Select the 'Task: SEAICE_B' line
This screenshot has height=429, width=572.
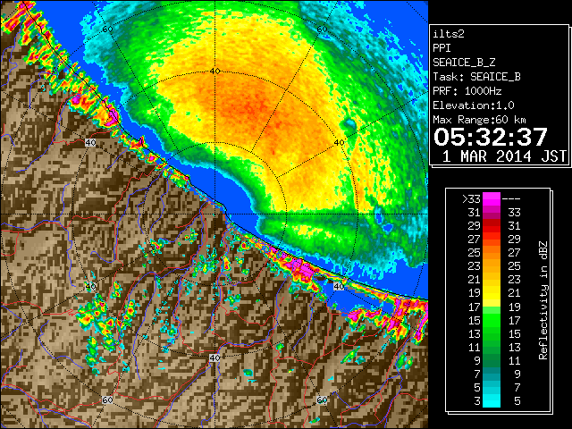click(x=476, y=77)
